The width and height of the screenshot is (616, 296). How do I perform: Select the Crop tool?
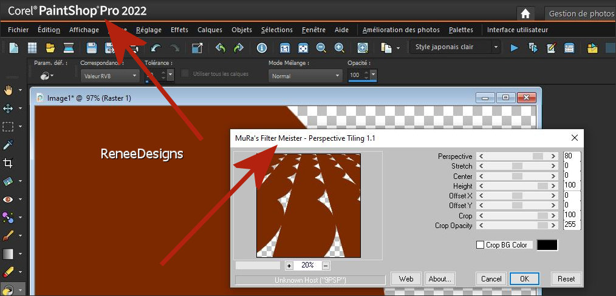(x=9, y=163)
